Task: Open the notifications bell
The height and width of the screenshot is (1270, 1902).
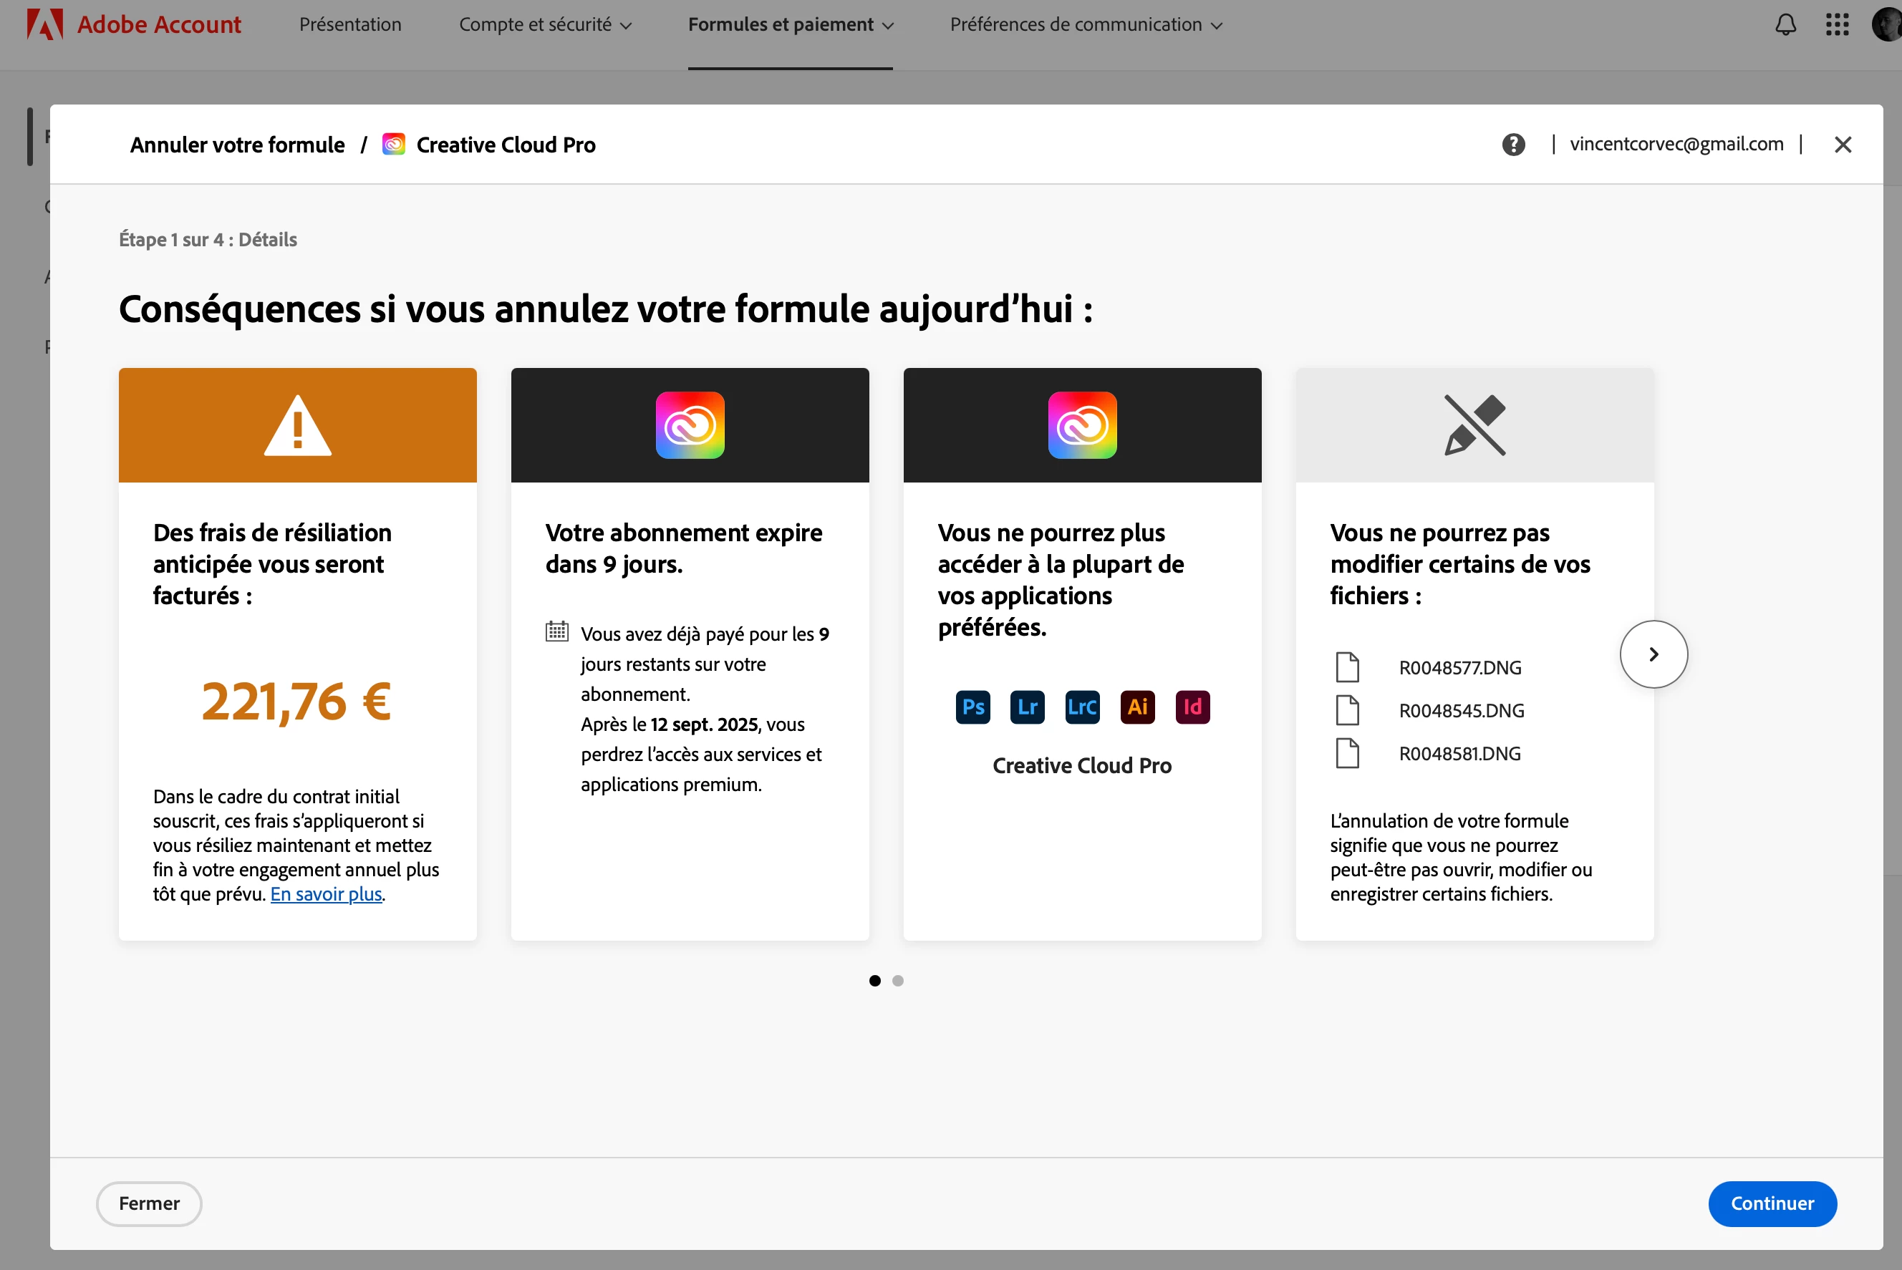Action: coord(1785,24)
